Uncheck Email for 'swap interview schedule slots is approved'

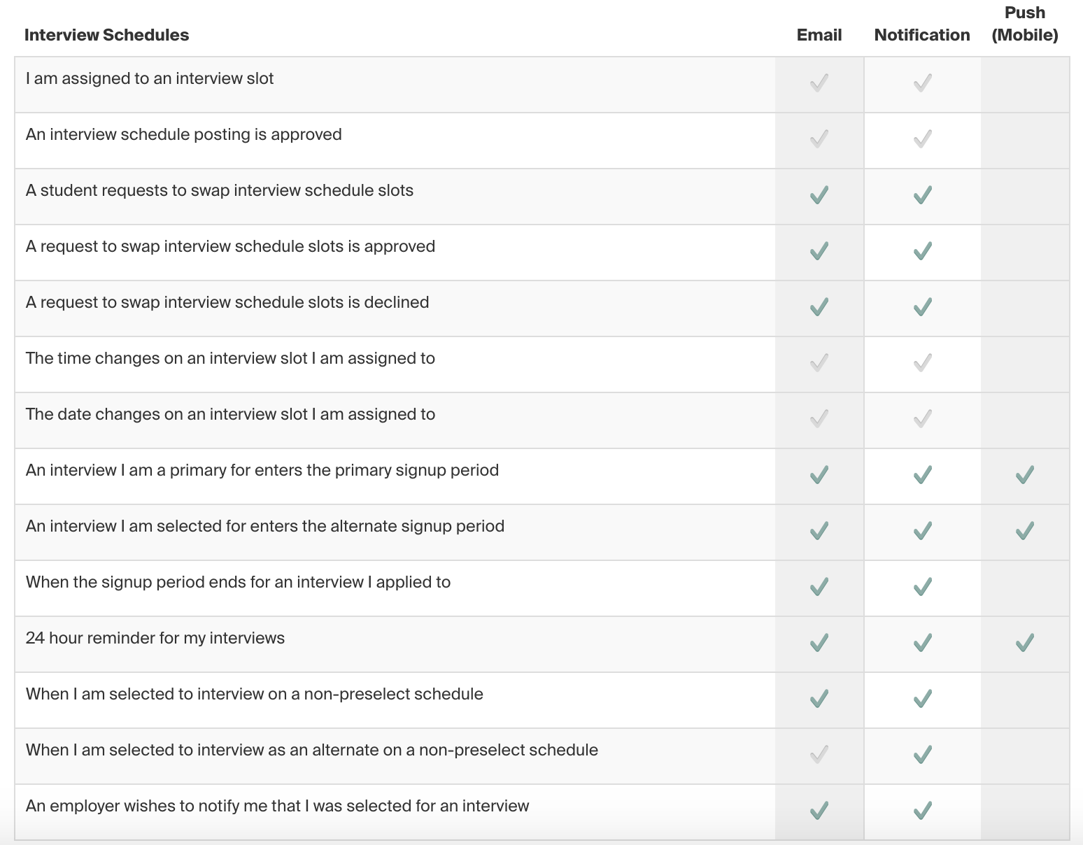click(819, 250)
